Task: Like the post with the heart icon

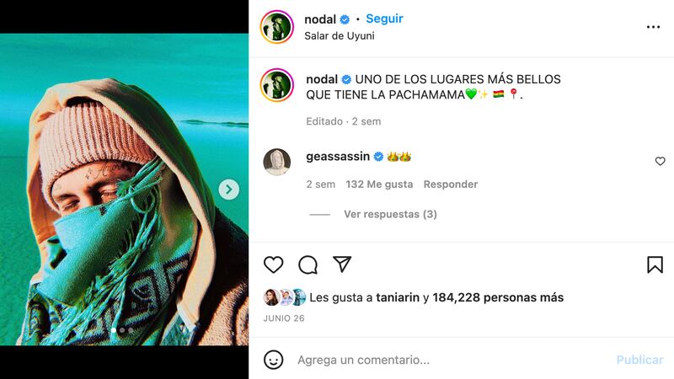Action: (273, 264)
